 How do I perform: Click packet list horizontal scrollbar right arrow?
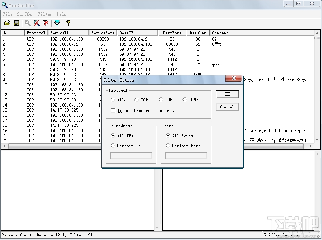[311, 146]
